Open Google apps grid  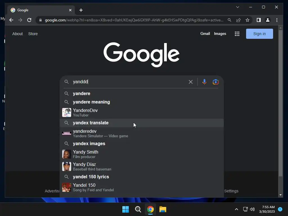coord(237,34)
